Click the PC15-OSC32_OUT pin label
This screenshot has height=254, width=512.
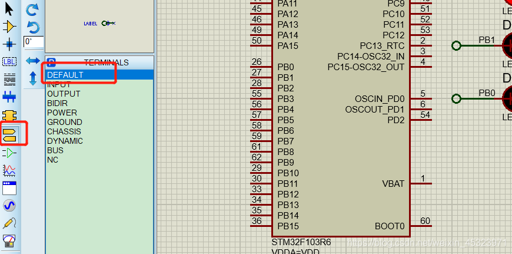[366, 67]
